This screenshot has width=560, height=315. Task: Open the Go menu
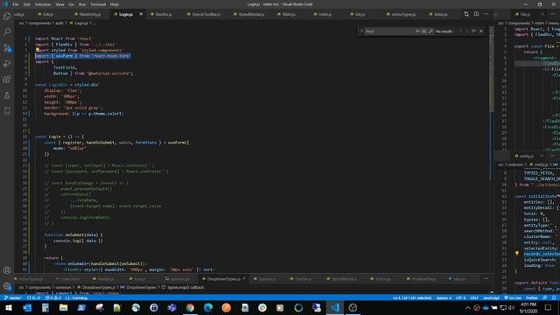72,4
